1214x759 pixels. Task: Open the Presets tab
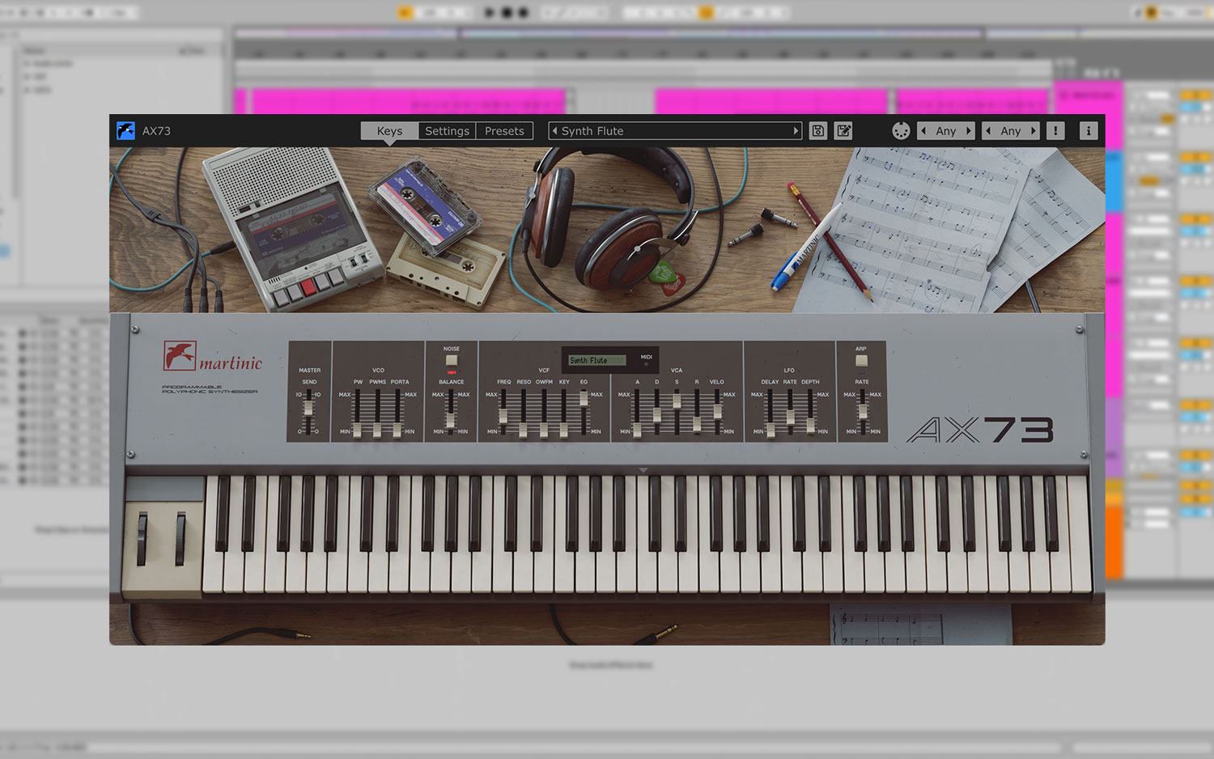pyautogui.click(x=504, y=130)
